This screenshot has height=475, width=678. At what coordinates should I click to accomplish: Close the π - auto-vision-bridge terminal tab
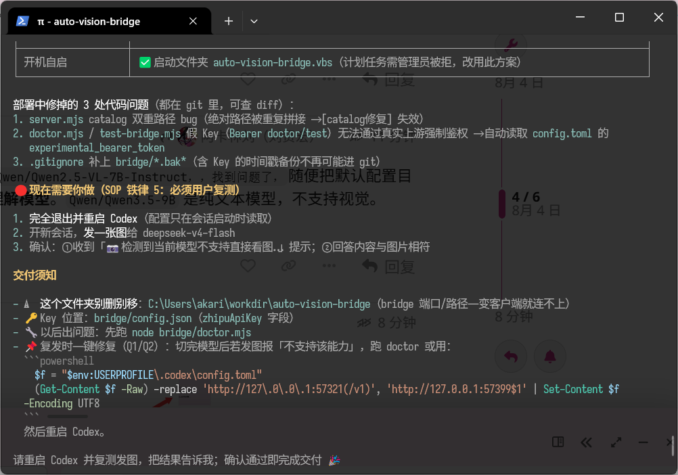coord(193,21)
